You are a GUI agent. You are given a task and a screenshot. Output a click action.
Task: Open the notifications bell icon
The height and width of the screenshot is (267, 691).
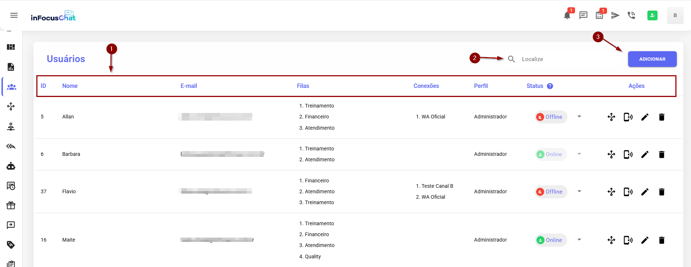pyautogui.click(x=567, y=15)
